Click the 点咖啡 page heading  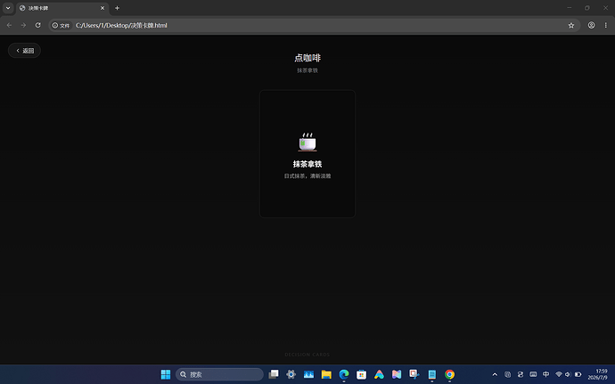tap(307, 58)
